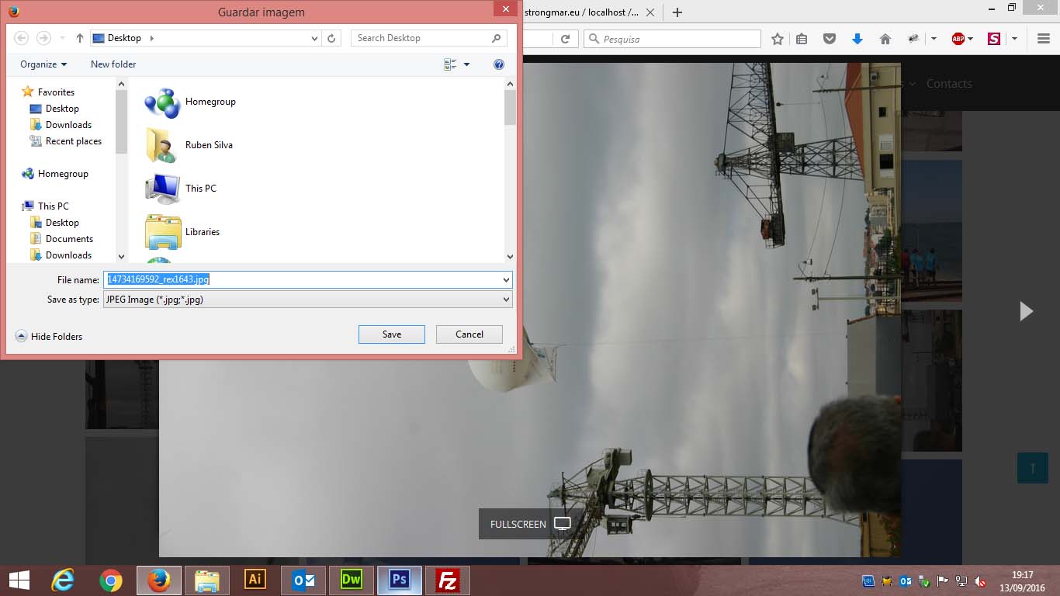Click the Search Desktop field
The image size is (1060, 596).
423,38
